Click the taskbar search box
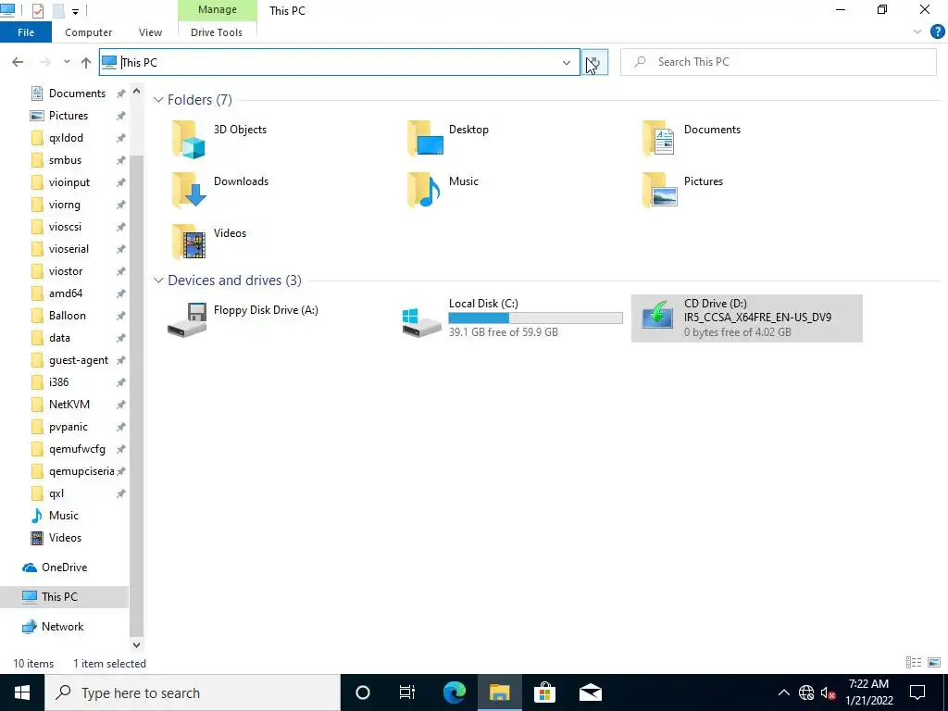This screenshot has height=711, width=948. [193, 692]
